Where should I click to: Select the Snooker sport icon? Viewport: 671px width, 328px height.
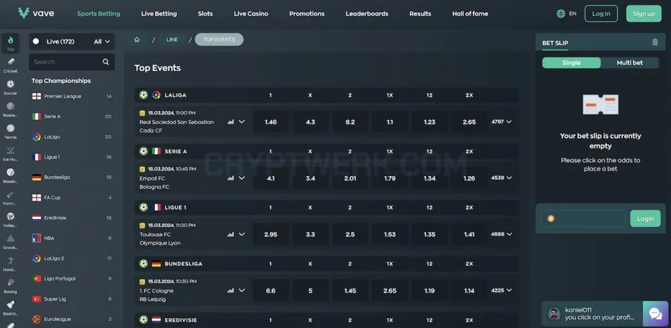click(x=10, y=238)
